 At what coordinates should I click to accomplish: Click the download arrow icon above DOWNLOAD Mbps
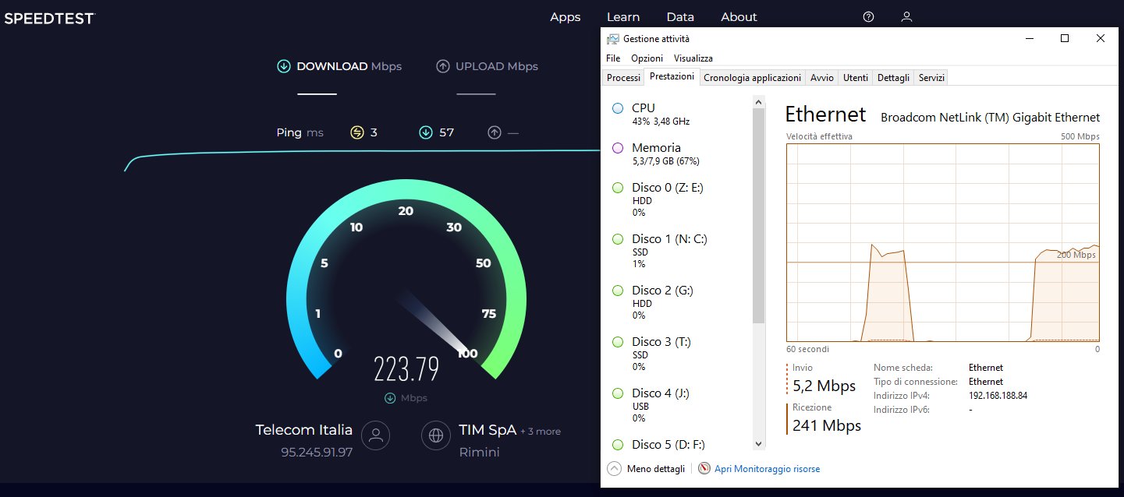click(x=284, y=66)
